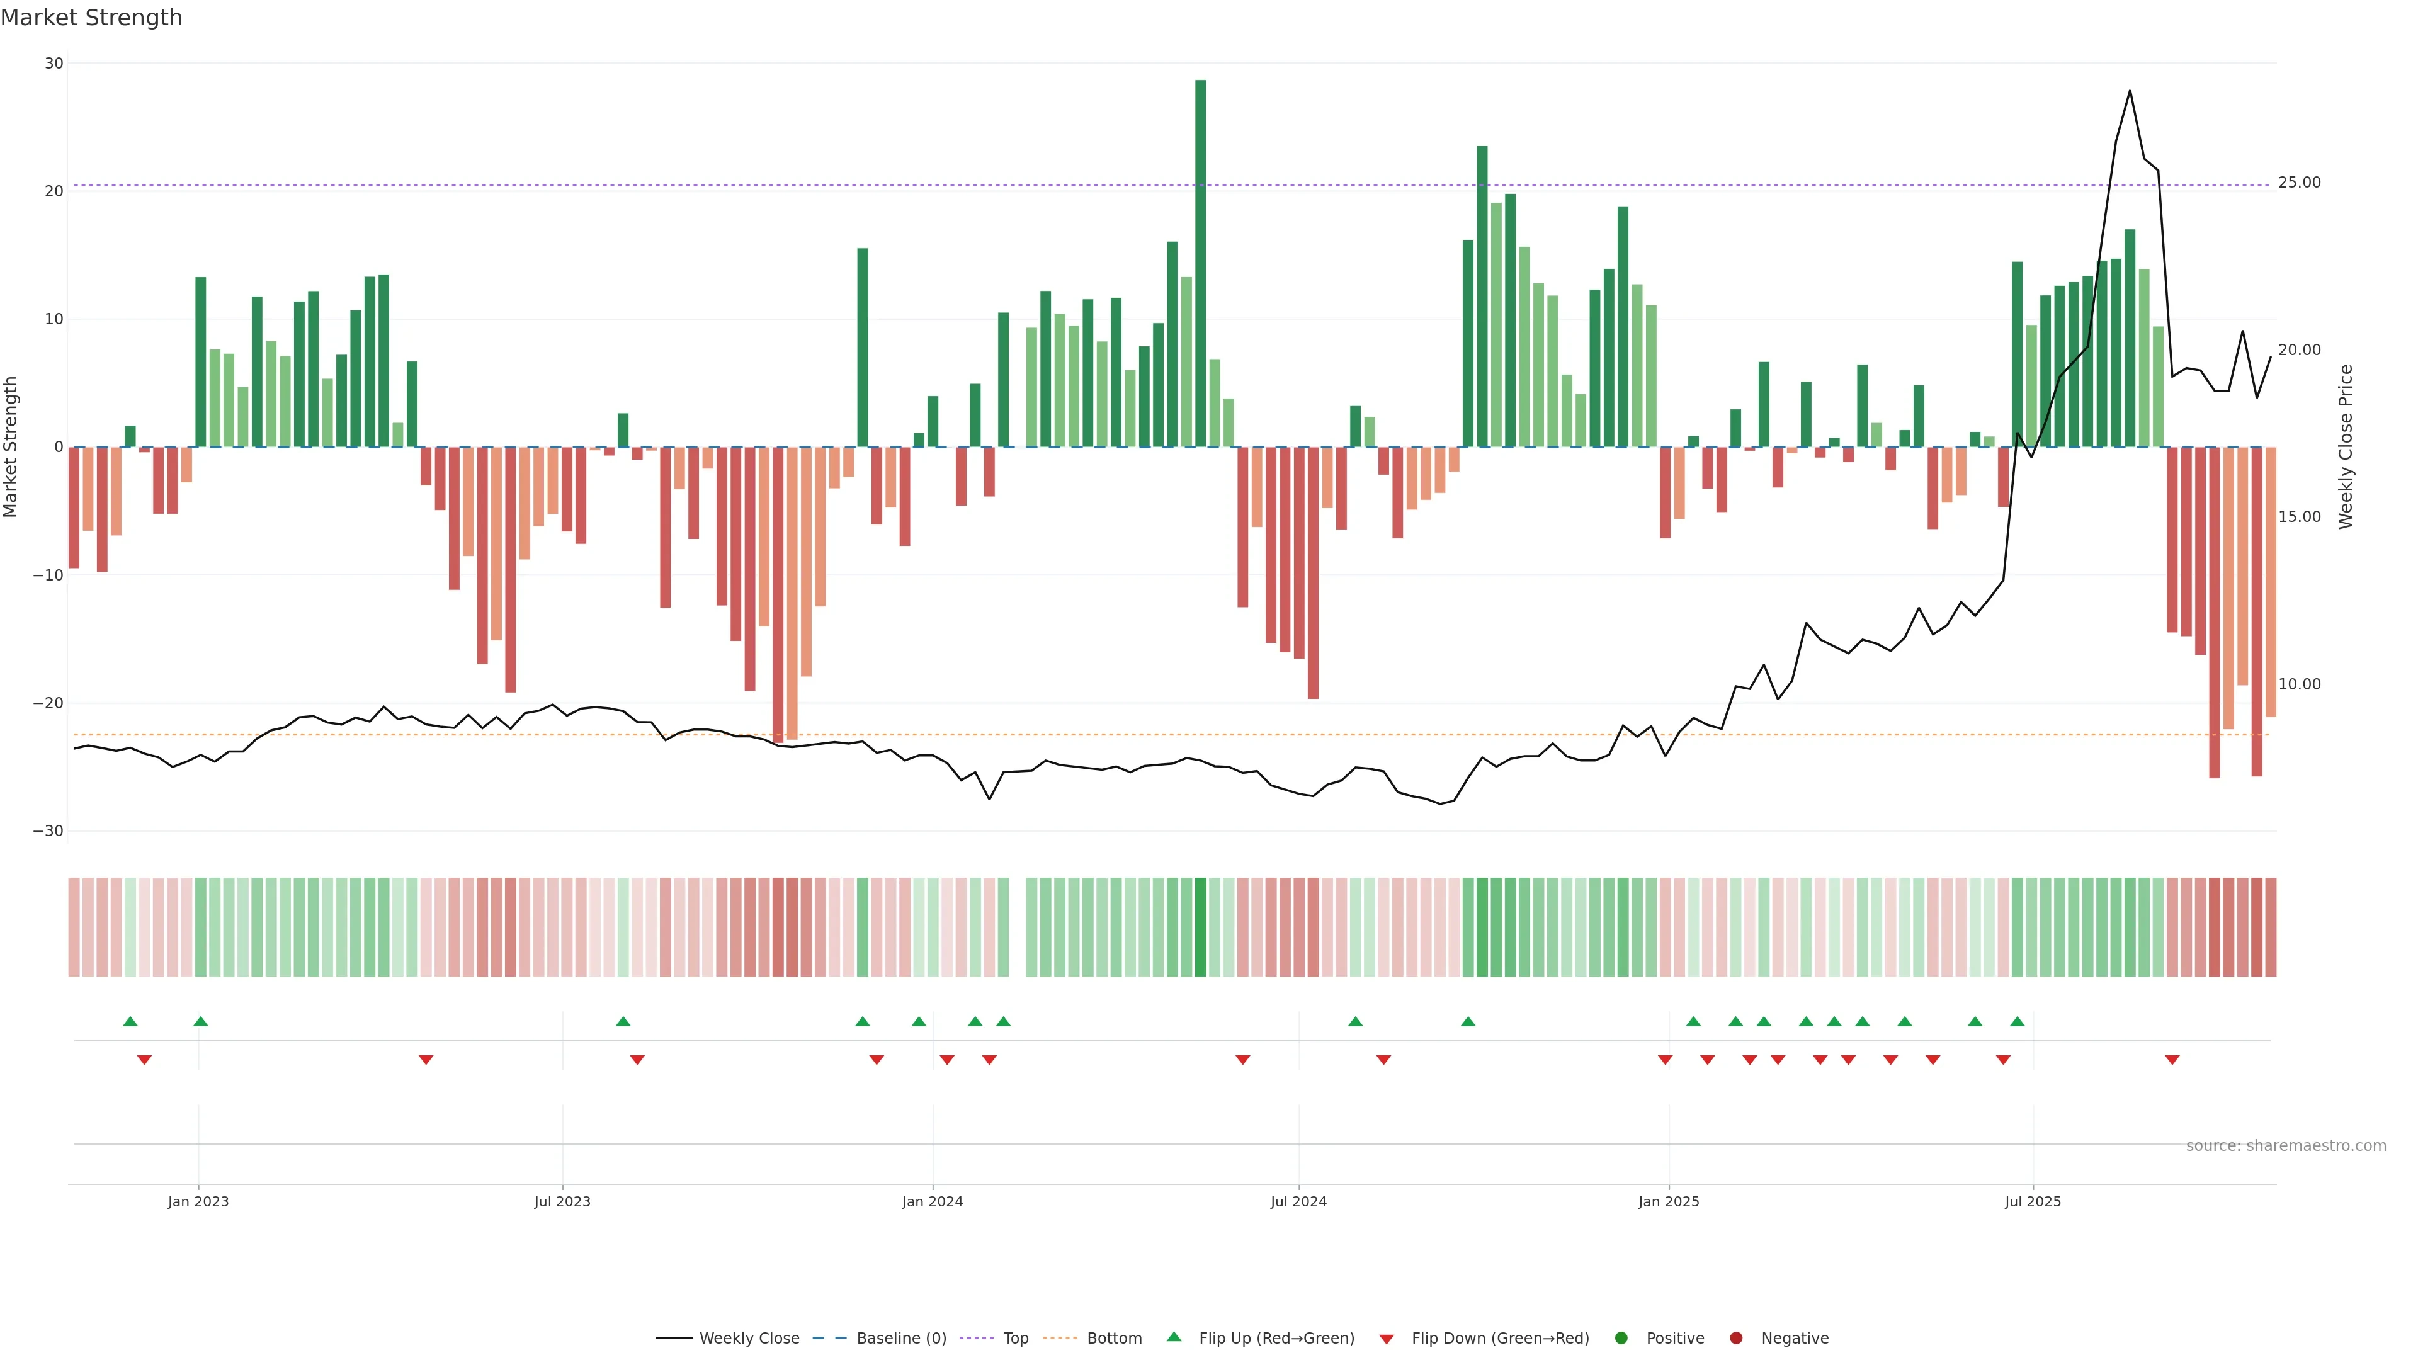Click the red Flip Down triangle legend icon

[x=1387, y=1339]
